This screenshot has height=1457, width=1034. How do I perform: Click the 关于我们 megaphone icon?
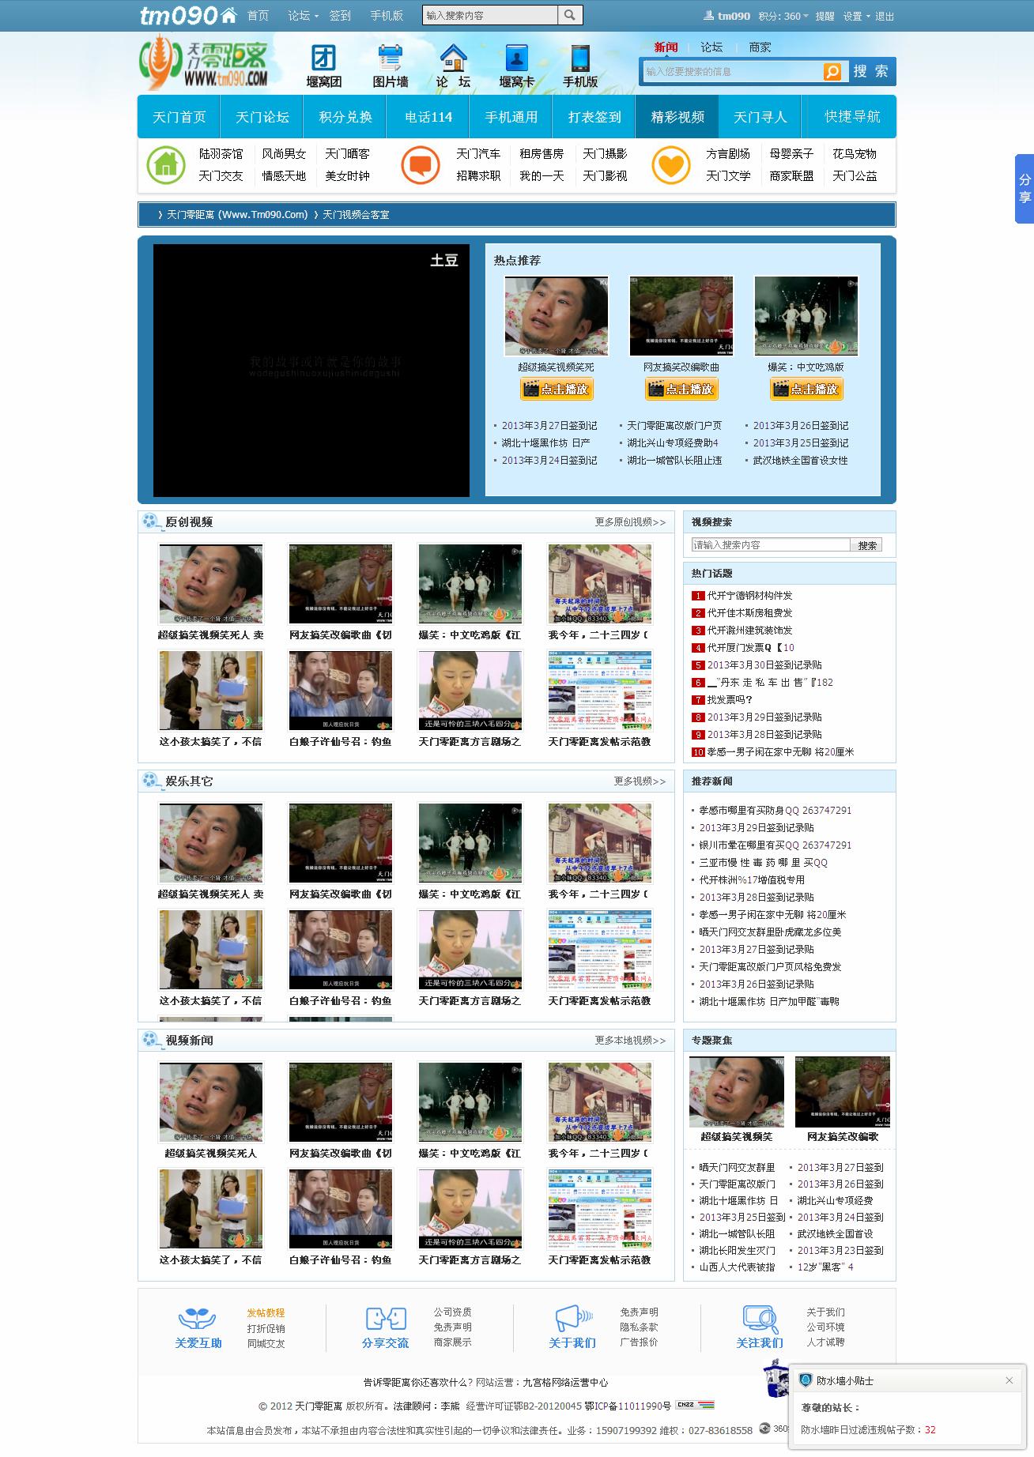point(573,1318)
